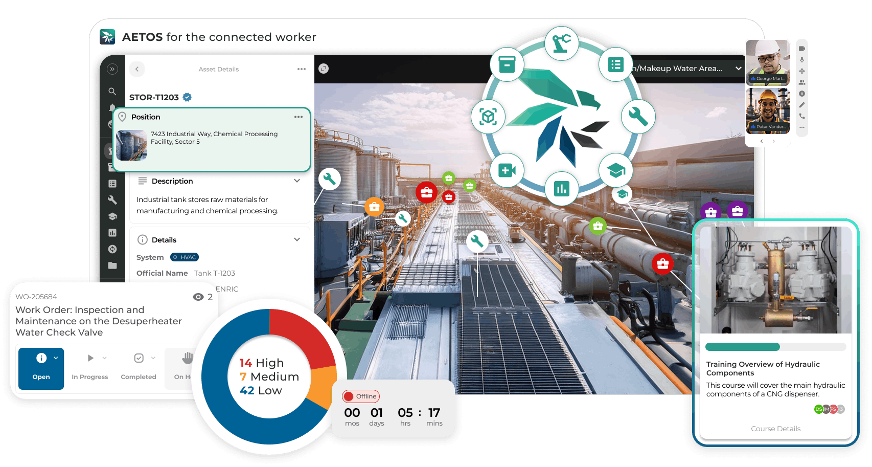Viewport: 872px width, 467px height.
Task: Collapse the Details section chevron
Action: [x=297, y=239]
